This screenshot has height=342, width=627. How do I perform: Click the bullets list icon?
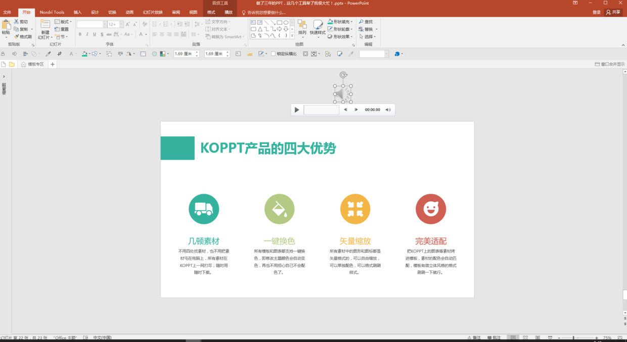(155, 24)
